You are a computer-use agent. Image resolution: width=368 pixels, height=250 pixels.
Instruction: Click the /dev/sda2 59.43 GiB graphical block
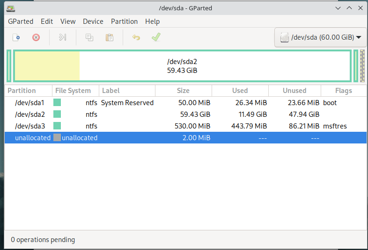pos(182,66)
